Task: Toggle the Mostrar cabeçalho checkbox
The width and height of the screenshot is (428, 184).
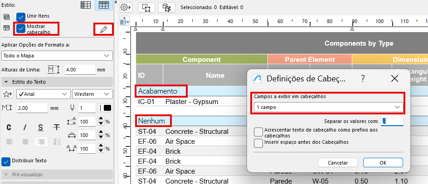Action: pyautogui.click(x=20, y=28)
